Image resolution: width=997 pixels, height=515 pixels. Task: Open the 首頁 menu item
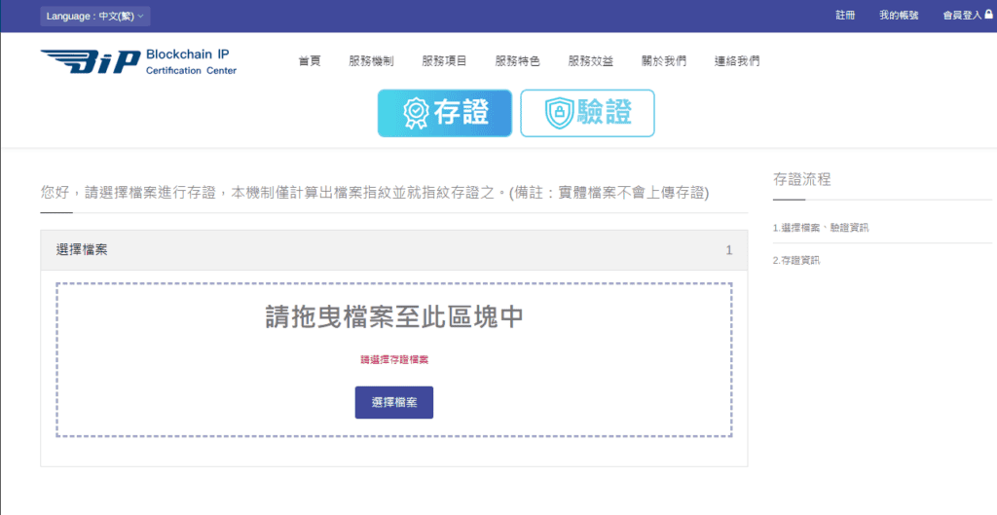(310, 61)
